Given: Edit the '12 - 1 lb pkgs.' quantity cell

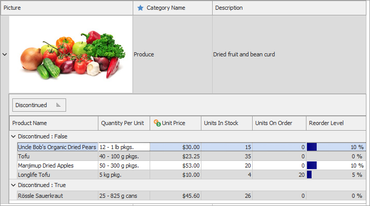Looking at the screenshot, I should (124, 147).
